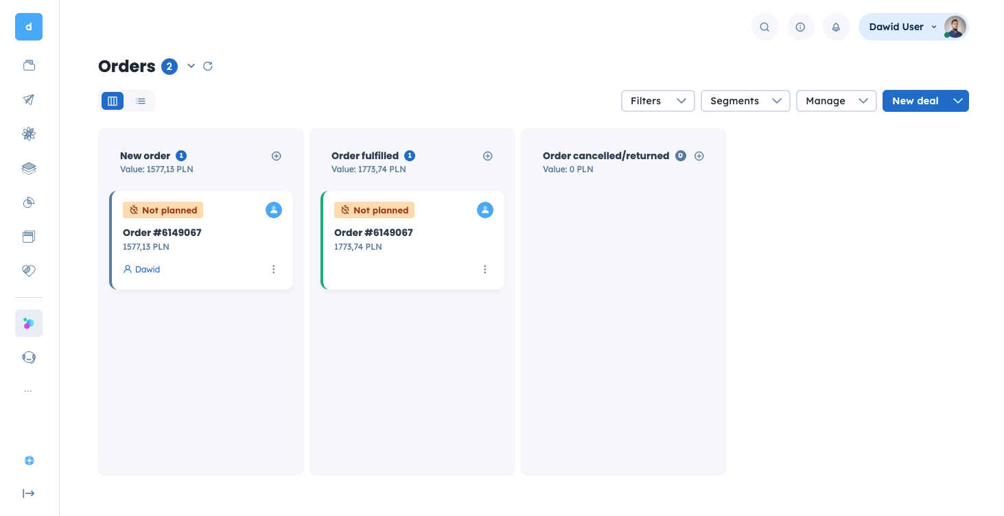Click the info circle icon

pyautogui.click(x=800, y=27)
